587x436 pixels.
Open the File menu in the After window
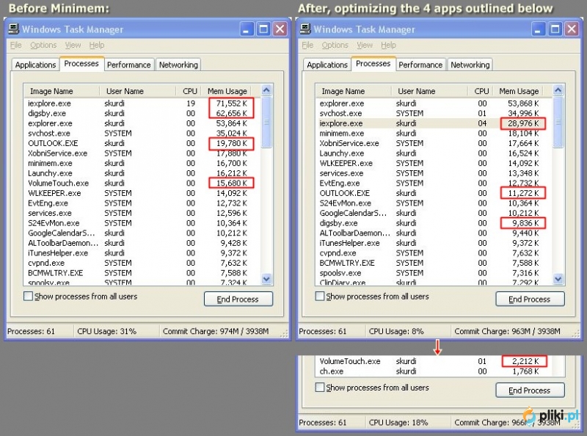click(x=307, y=45)
